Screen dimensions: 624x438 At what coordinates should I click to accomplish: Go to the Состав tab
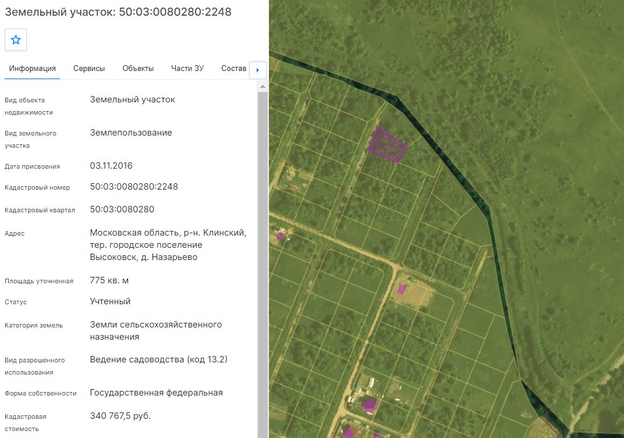click(234, 69)
